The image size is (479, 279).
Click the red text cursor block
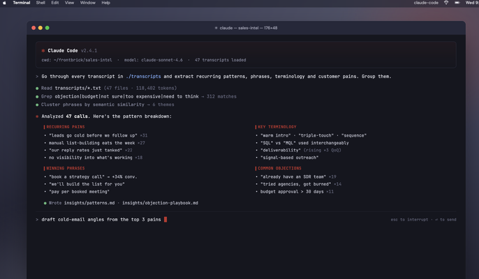[x=165, y=220]
